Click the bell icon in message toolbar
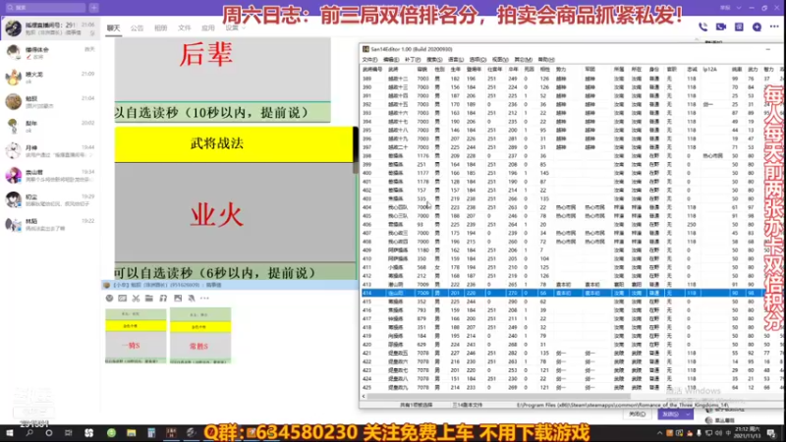This screenshot has height=442, width=786. (x=191, y=299)
